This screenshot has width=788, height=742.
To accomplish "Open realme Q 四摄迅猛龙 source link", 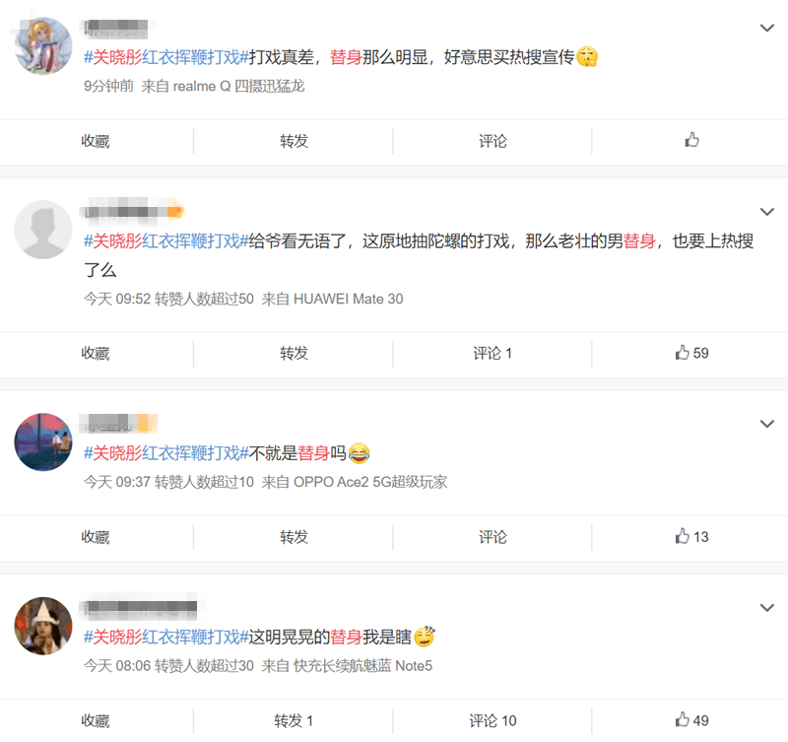I will pyautogui.click(x=238, y=87).
